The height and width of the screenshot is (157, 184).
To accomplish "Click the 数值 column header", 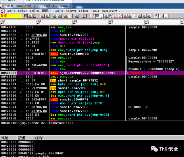I will click(x=22, y=138).
